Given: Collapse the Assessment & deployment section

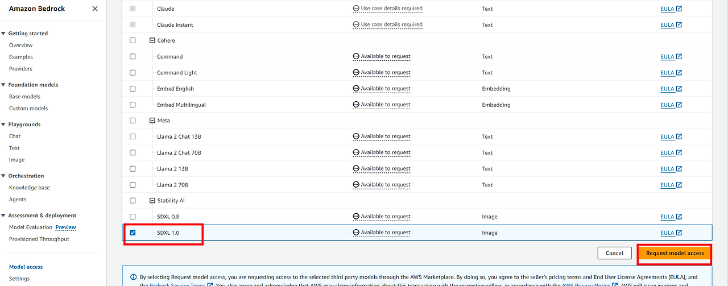Looking at the screenshot, I should [3, 216].
